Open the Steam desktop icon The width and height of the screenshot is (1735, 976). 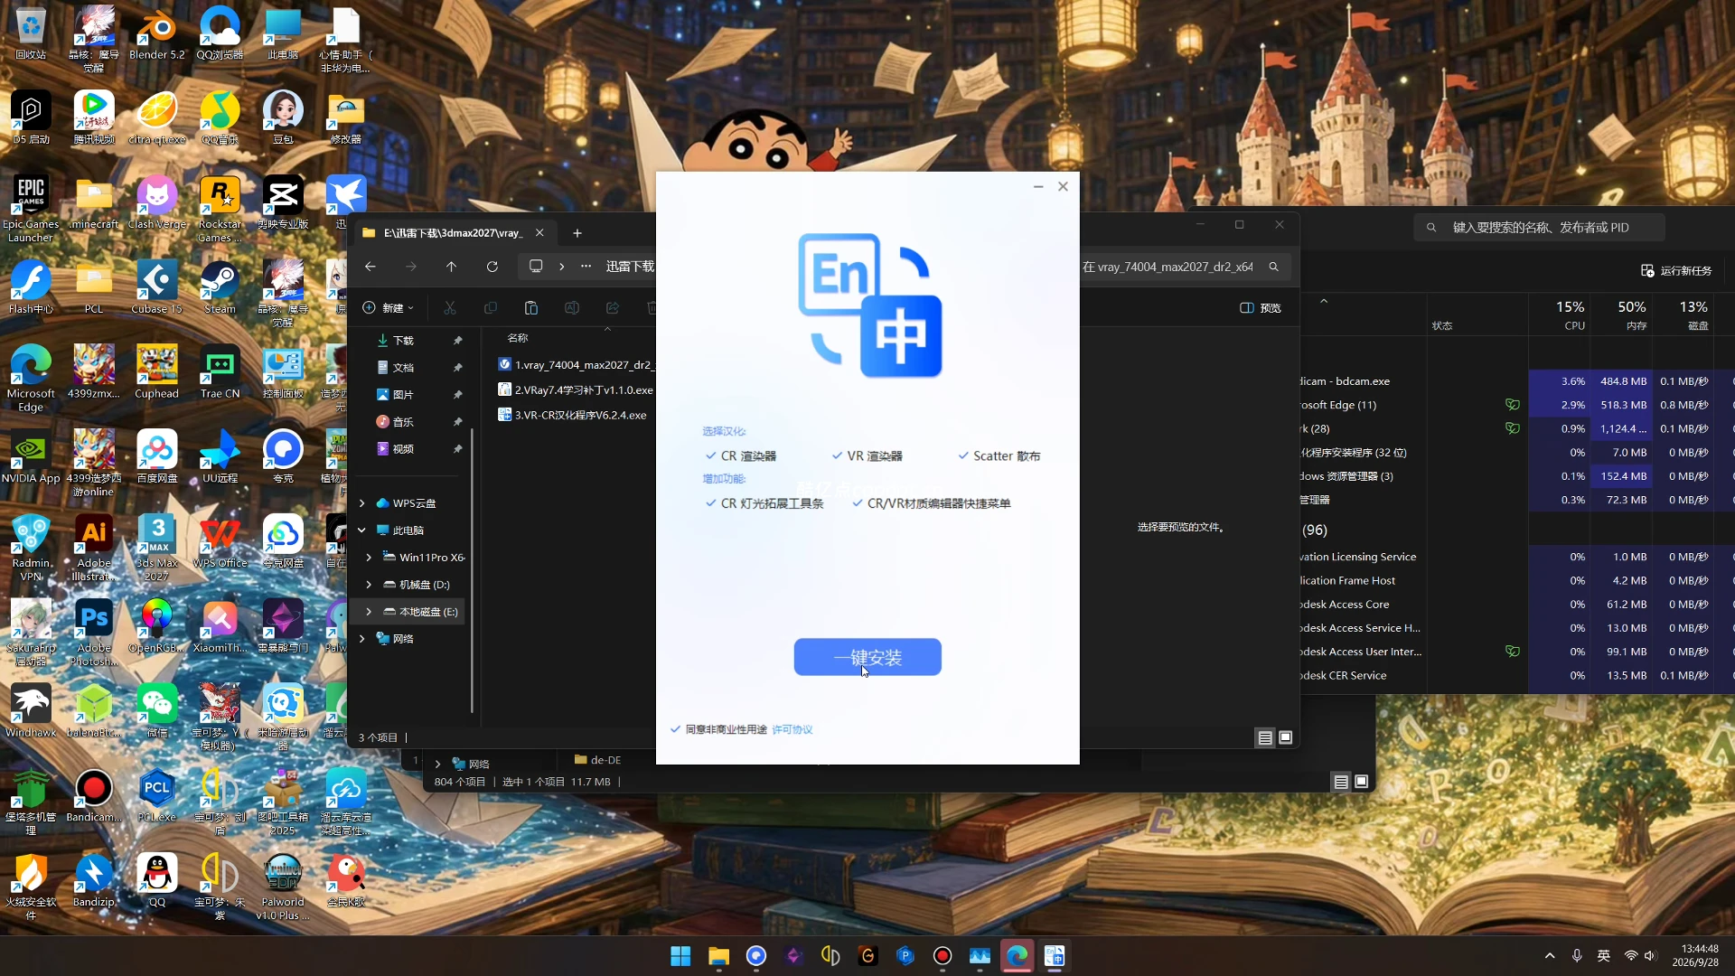220,288
